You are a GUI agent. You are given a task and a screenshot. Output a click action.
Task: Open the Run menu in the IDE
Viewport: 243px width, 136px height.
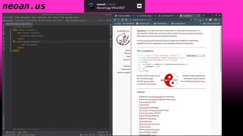(50, 17)
